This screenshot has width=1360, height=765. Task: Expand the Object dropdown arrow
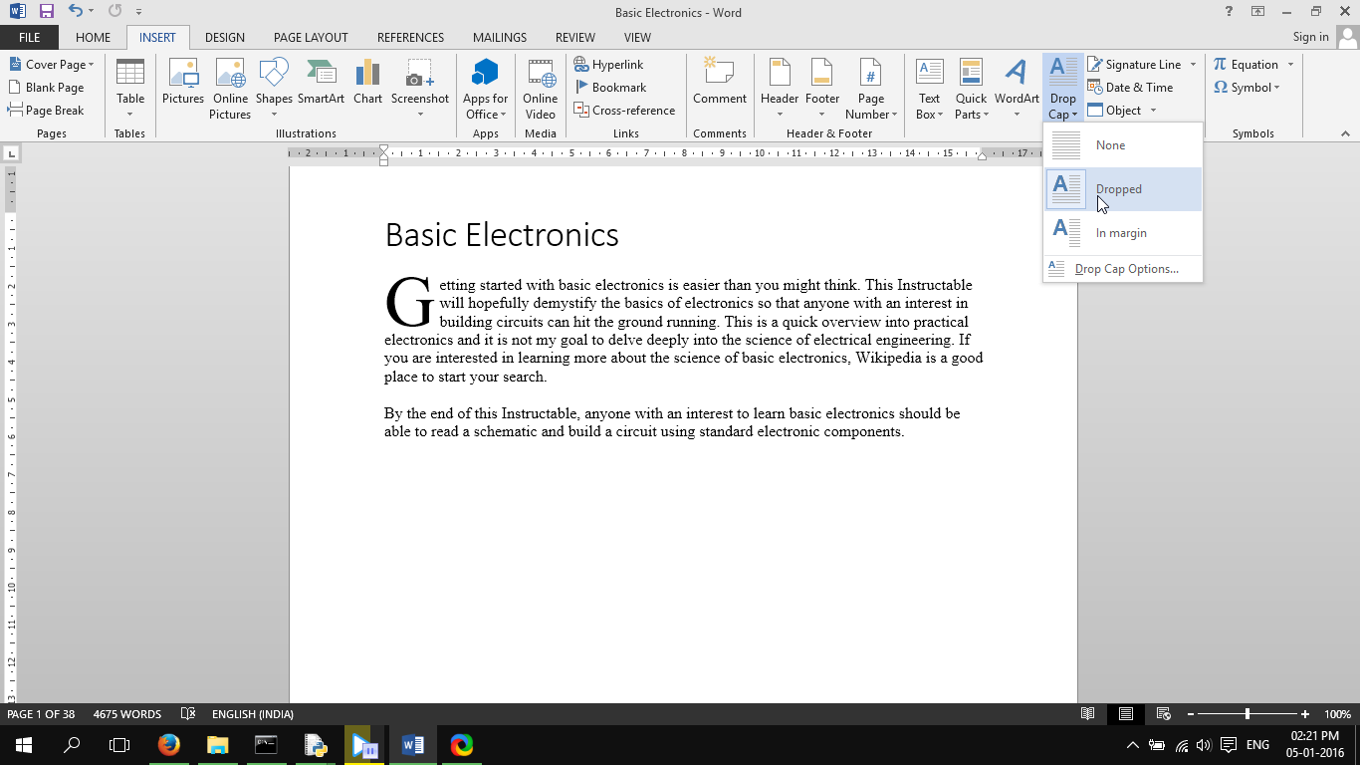tap(1153, 111)
